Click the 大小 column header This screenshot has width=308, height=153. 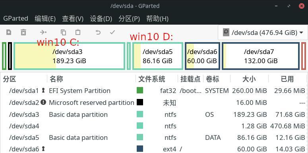249,79
